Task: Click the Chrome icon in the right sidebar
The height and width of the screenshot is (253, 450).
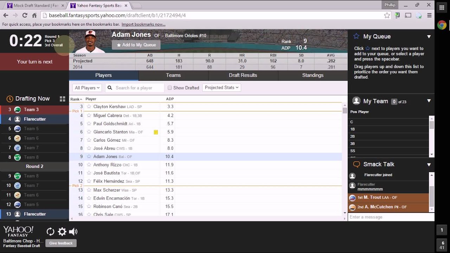Action: pos(442,25)
